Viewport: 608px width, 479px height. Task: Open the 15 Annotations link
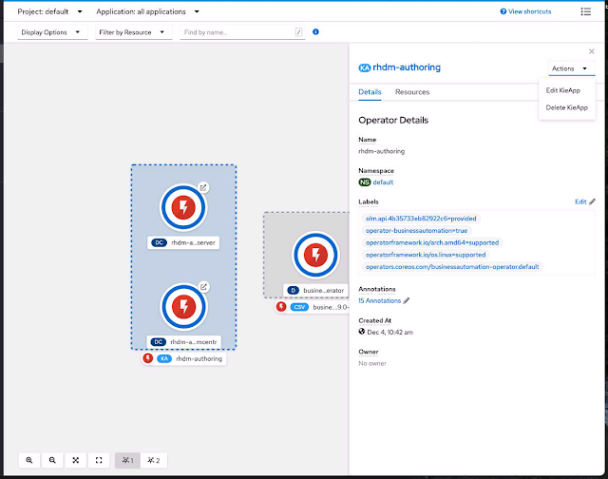(380, 300)
